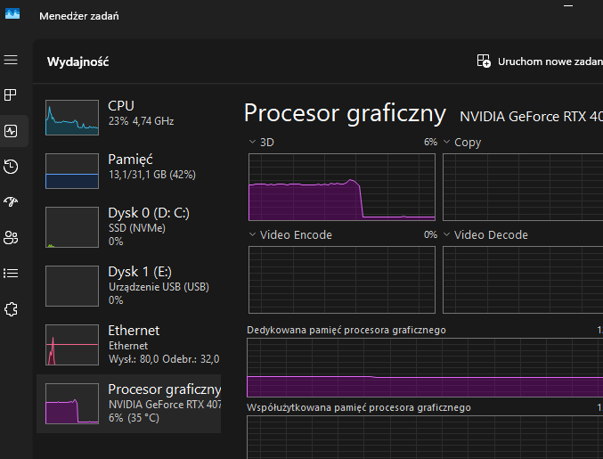Open the Users page icon
Screen dimensions: 603x459
(11, 237)
